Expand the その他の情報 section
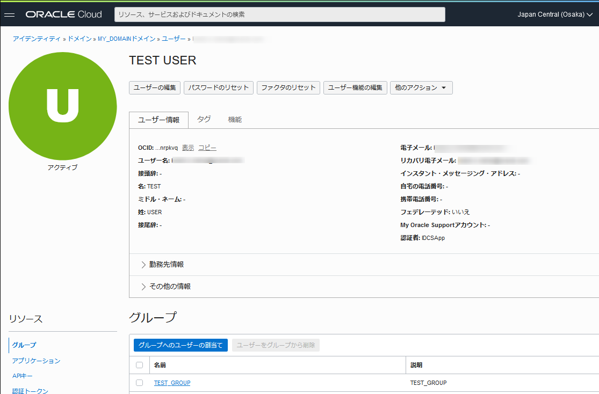 coord(167,286)
